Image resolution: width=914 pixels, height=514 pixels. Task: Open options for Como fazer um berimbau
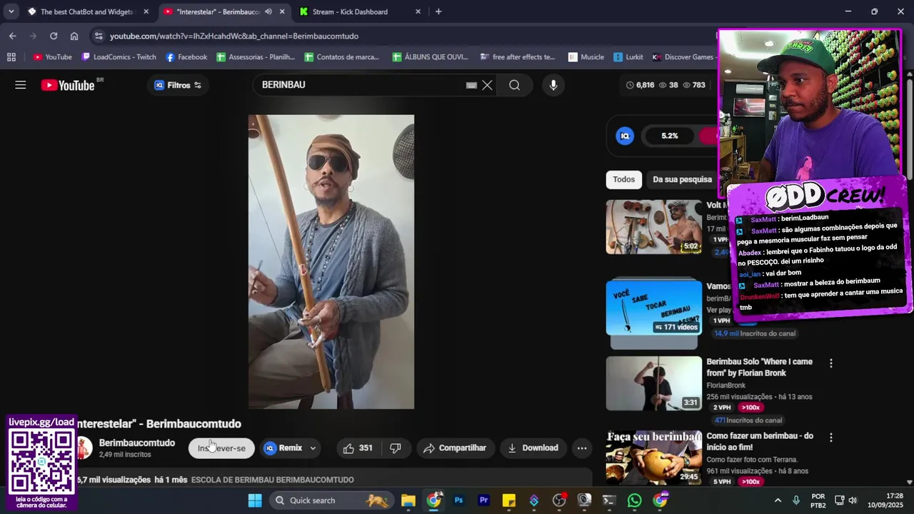(830, 437)
